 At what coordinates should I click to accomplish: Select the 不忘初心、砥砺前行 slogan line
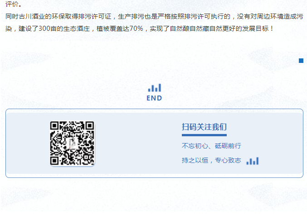click(211, 146)
